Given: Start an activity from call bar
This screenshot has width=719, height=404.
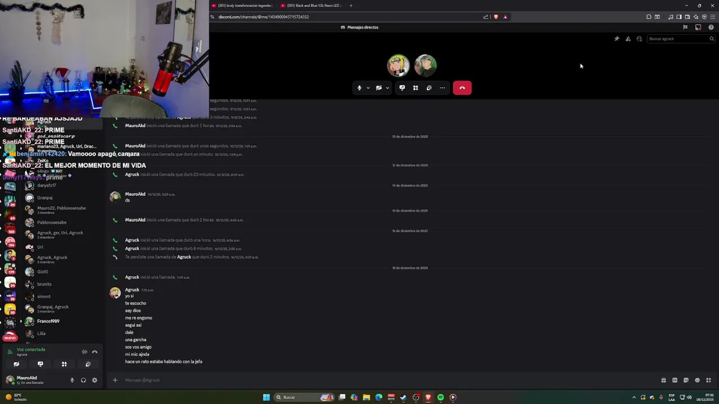Looking at the screenshot, I should 416,88.
